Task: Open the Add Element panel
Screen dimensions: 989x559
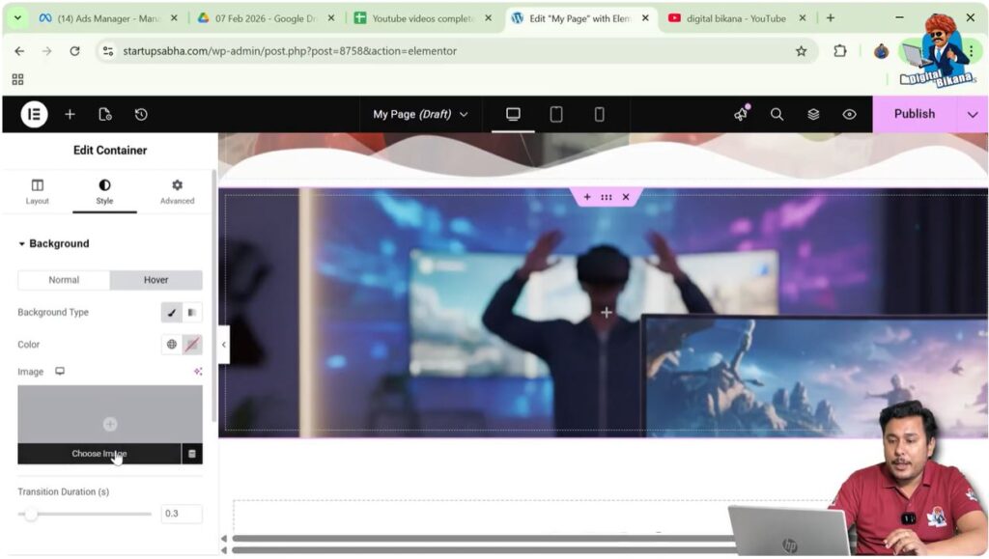Action: [70, 114]
